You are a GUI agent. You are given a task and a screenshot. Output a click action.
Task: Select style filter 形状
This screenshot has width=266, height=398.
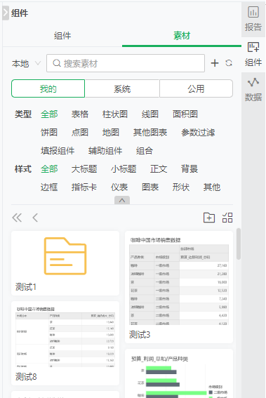coord(181,187)
